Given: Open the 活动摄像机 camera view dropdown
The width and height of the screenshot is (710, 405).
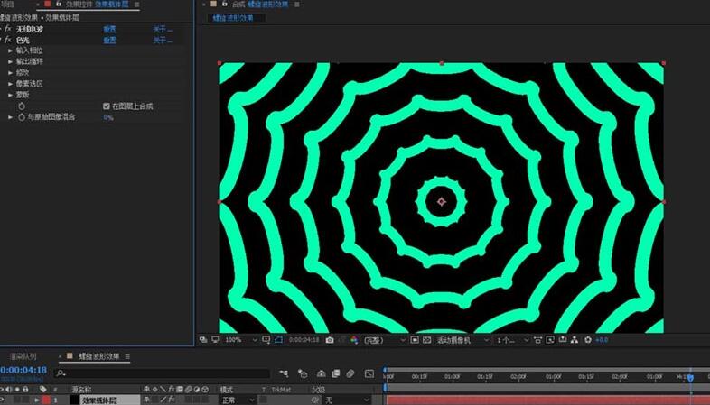Looking at the screenshot, I should (462, 340).
